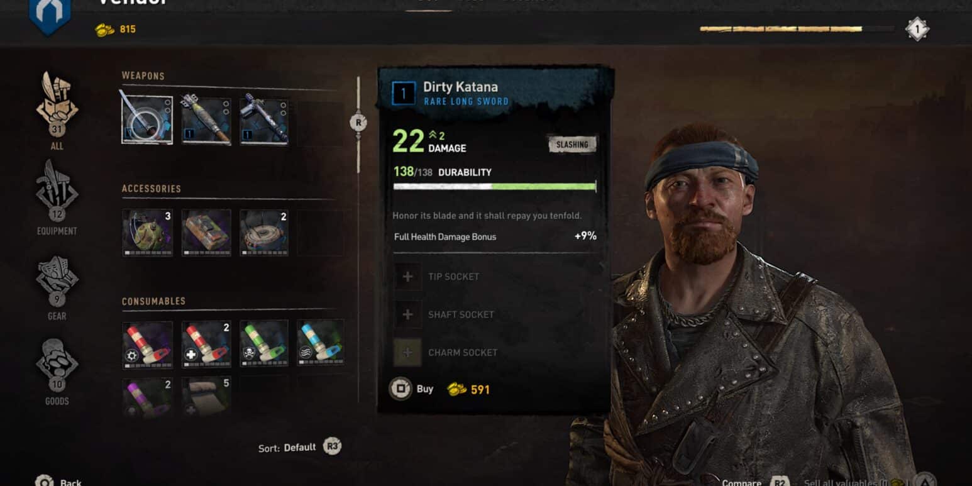Screen dimensions: 972x486
Task: Select the Dirty Katana weapon thumbnail
Action: click(146, 120)
